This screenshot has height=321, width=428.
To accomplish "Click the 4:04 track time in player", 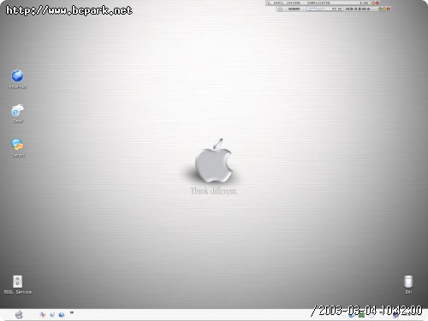I will click(364, 3).
